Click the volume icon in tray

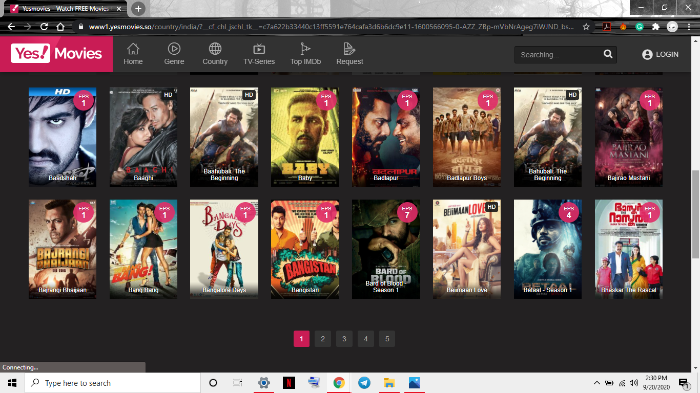(634, 383)
